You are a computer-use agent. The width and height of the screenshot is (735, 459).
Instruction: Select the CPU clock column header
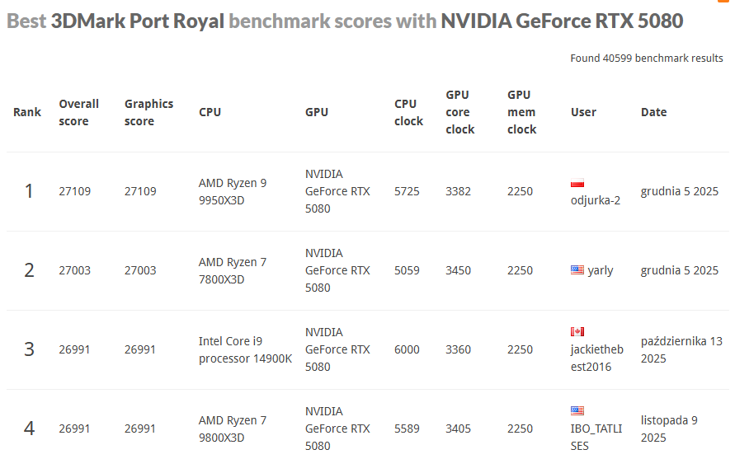[x=408, y=112]
